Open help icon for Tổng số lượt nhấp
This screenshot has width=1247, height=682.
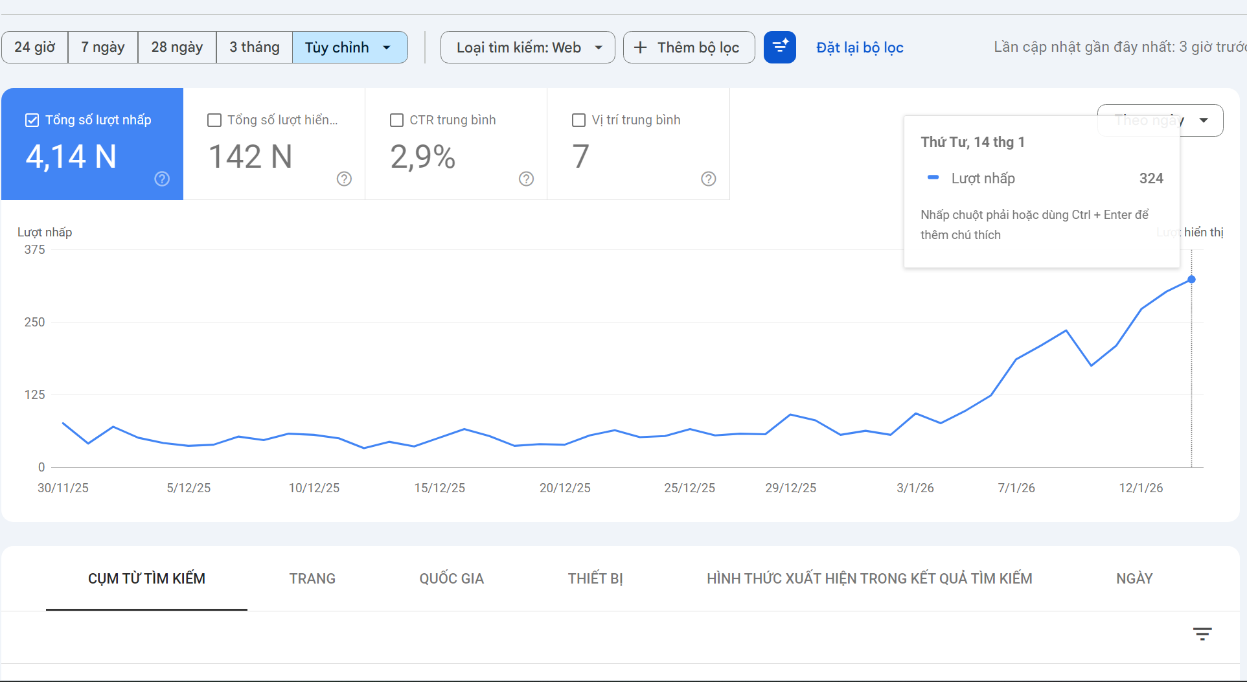coord(162,179)
